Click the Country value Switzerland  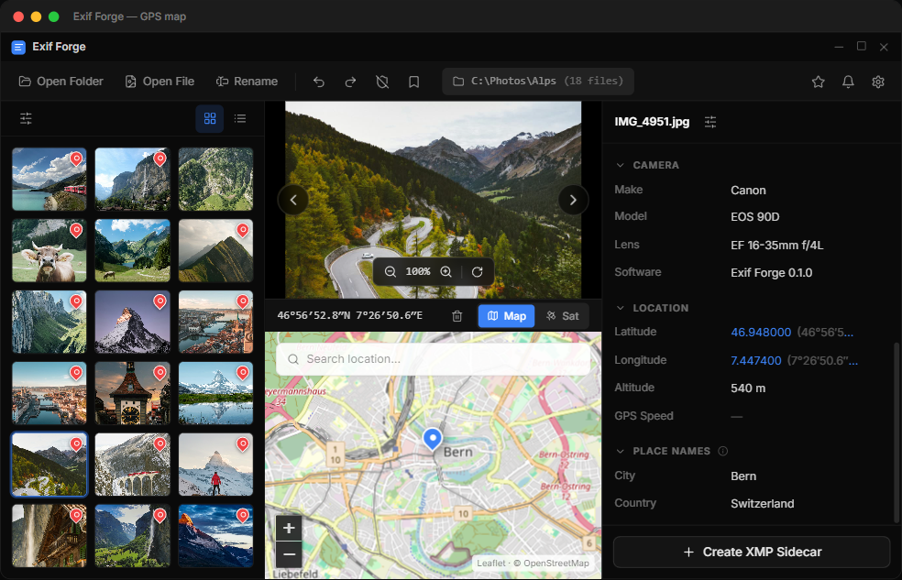[x=763, y=504]
